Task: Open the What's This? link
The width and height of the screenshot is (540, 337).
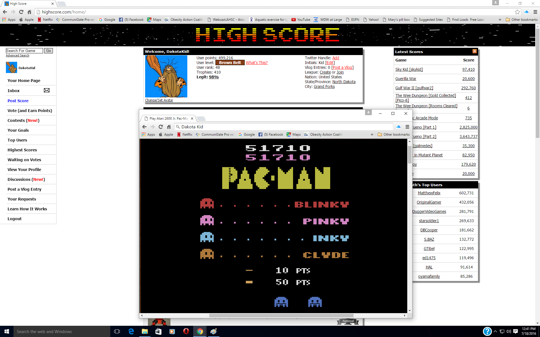Action: pyautogui.click(x=256, y=63)
